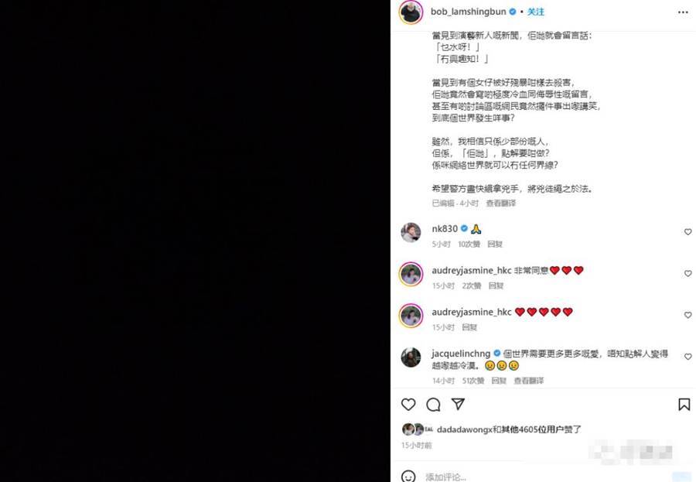The height and width of the screenshot is (482, 696).
Task: Click 查看翻译 under the caption
Action: [500, 203]
